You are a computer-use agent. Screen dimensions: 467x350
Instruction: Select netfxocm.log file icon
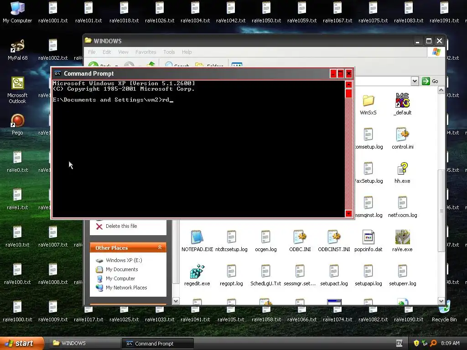point(402,207)
